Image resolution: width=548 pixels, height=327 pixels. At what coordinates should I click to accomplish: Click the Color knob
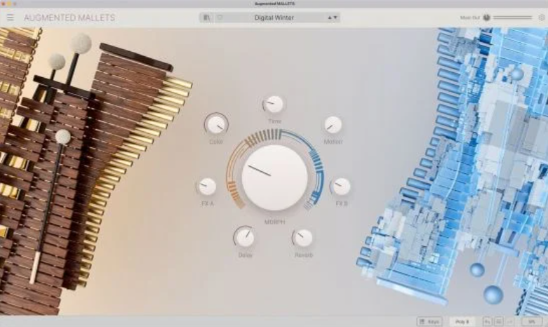[216, 125]
